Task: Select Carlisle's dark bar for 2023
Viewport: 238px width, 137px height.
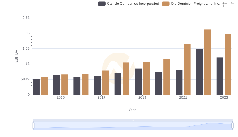Action: (x=220, y=76)
